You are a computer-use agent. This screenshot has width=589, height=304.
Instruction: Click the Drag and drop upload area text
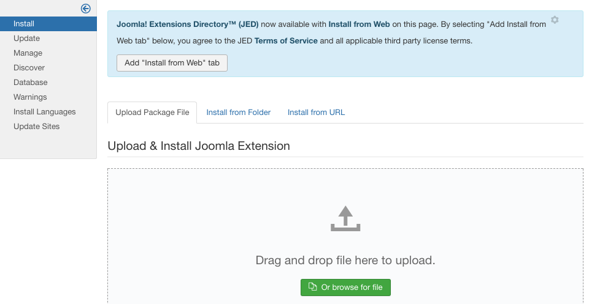[345, 260]
